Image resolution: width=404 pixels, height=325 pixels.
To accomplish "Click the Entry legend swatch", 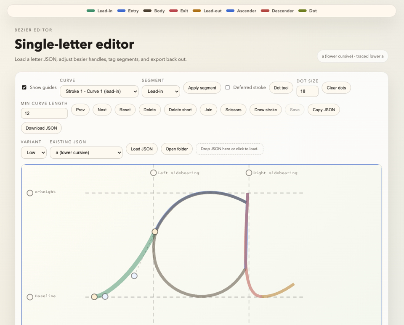I will coord(121,11).
